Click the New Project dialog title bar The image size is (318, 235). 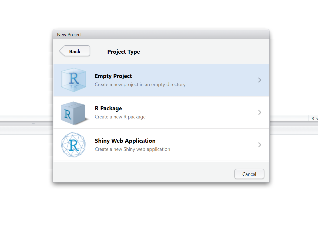pyautogui.click(x=161, y=35)
